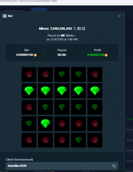Share the bet on Facebook

pyautogui.click(x=79, y=29)
